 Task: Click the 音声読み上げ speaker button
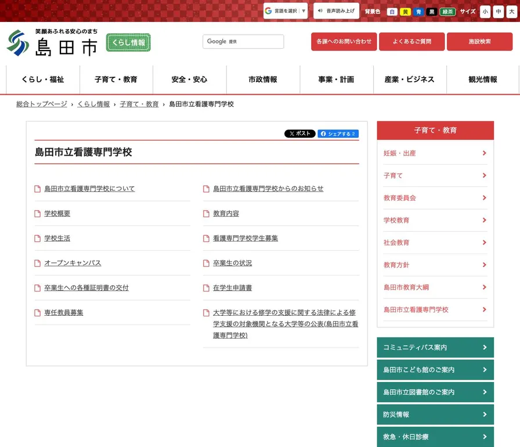click(336, 11)
